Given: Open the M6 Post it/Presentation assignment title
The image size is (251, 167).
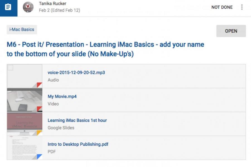Looking at the screenshot, I should 105,49.
